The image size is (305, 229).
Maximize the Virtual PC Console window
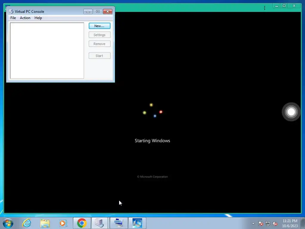(x=98, y=12)
